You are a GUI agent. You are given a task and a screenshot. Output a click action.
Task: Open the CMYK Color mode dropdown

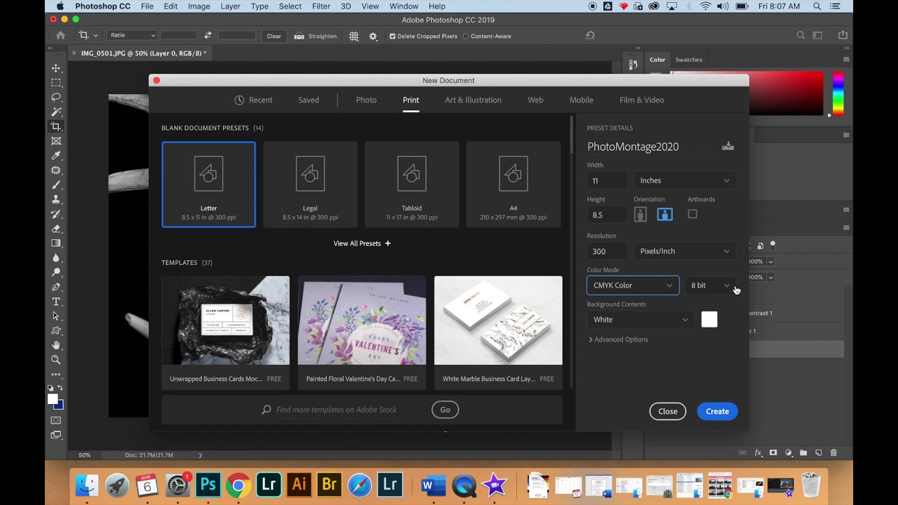pos(633,285)
